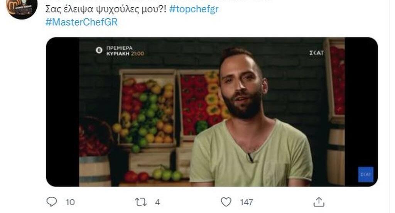Screen dimensions: 395x213
Task: Open replies with the speech bubble icon
Action: (x=52, y=202)
